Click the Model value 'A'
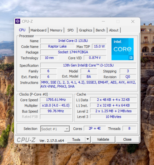This screenshot has width=154, height=165. point(89,71)
